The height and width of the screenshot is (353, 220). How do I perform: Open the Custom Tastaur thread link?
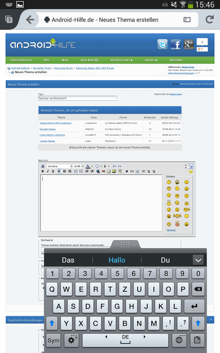(x=47, y=141)
